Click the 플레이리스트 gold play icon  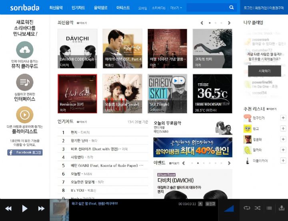pos(25,115)
